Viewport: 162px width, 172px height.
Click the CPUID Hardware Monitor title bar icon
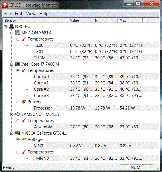[5, 5]
